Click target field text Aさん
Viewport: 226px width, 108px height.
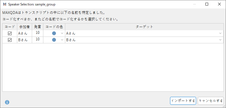pyautogui.click(x=71, y=34)
